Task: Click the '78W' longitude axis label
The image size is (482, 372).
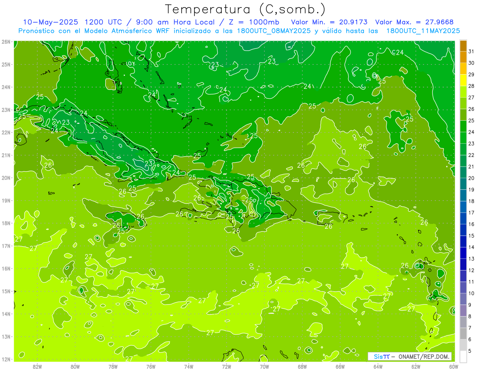Action: [x=113, y=366]
